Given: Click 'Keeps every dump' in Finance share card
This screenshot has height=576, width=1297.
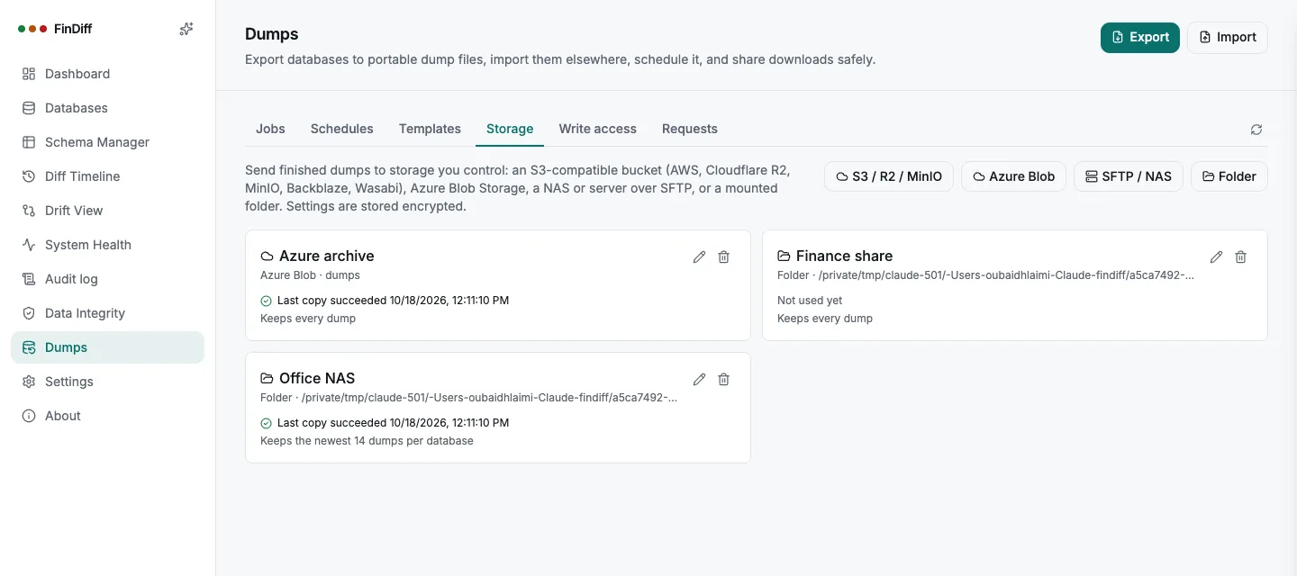Looking at the screenshot, I should point(825,319).
